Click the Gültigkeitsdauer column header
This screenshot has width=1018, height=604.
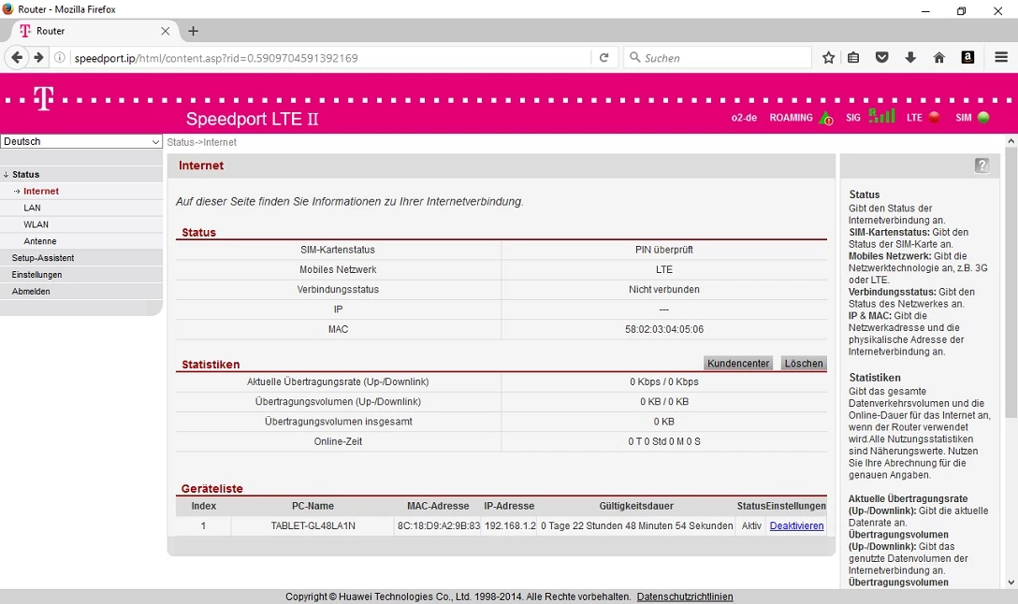(636, 506)
